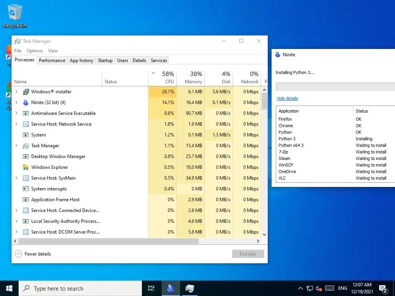Expand Service Host: DCOM Server row
This screenshot has width=395, height=296.
coord(17,232)
